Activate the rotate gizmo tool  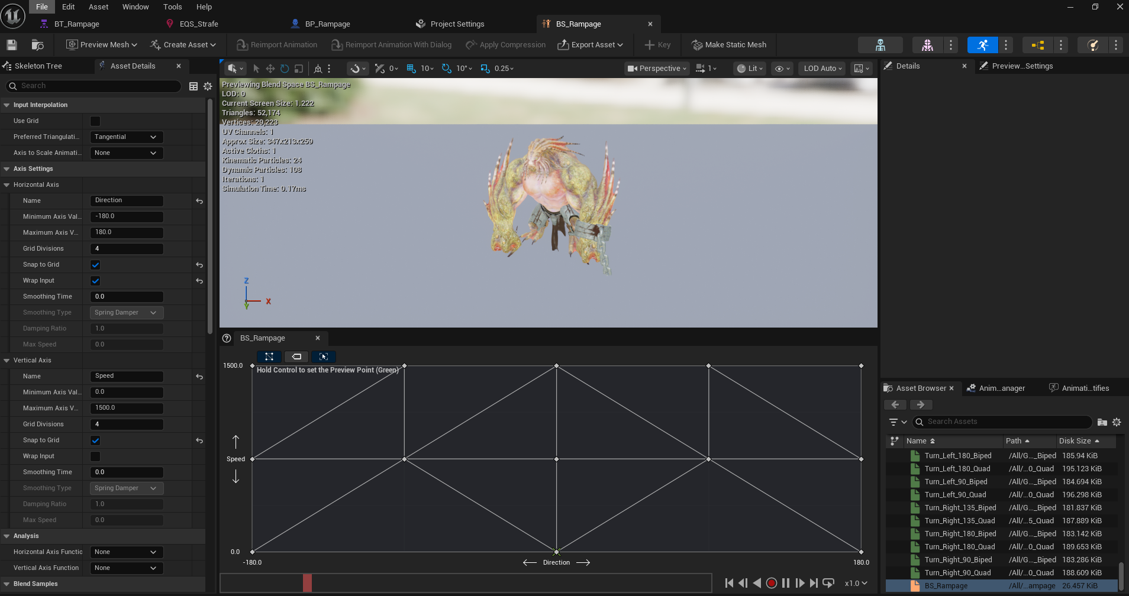pos(285,69)
